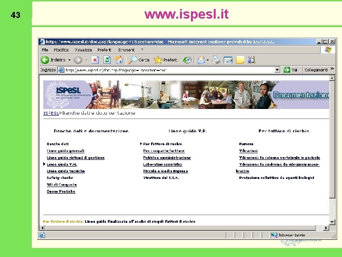Open the Mail envelope icon
The height and width of the screenshot is (257, 342).
tap(201, 60)
